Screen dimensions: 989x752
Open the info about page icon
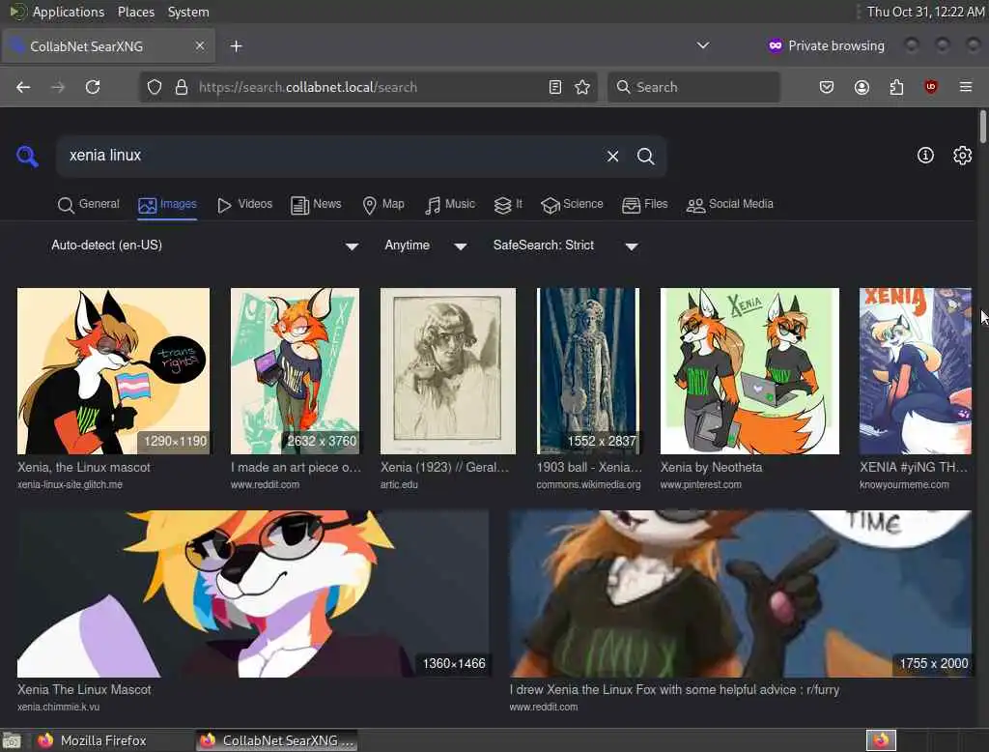pos(925,156)
